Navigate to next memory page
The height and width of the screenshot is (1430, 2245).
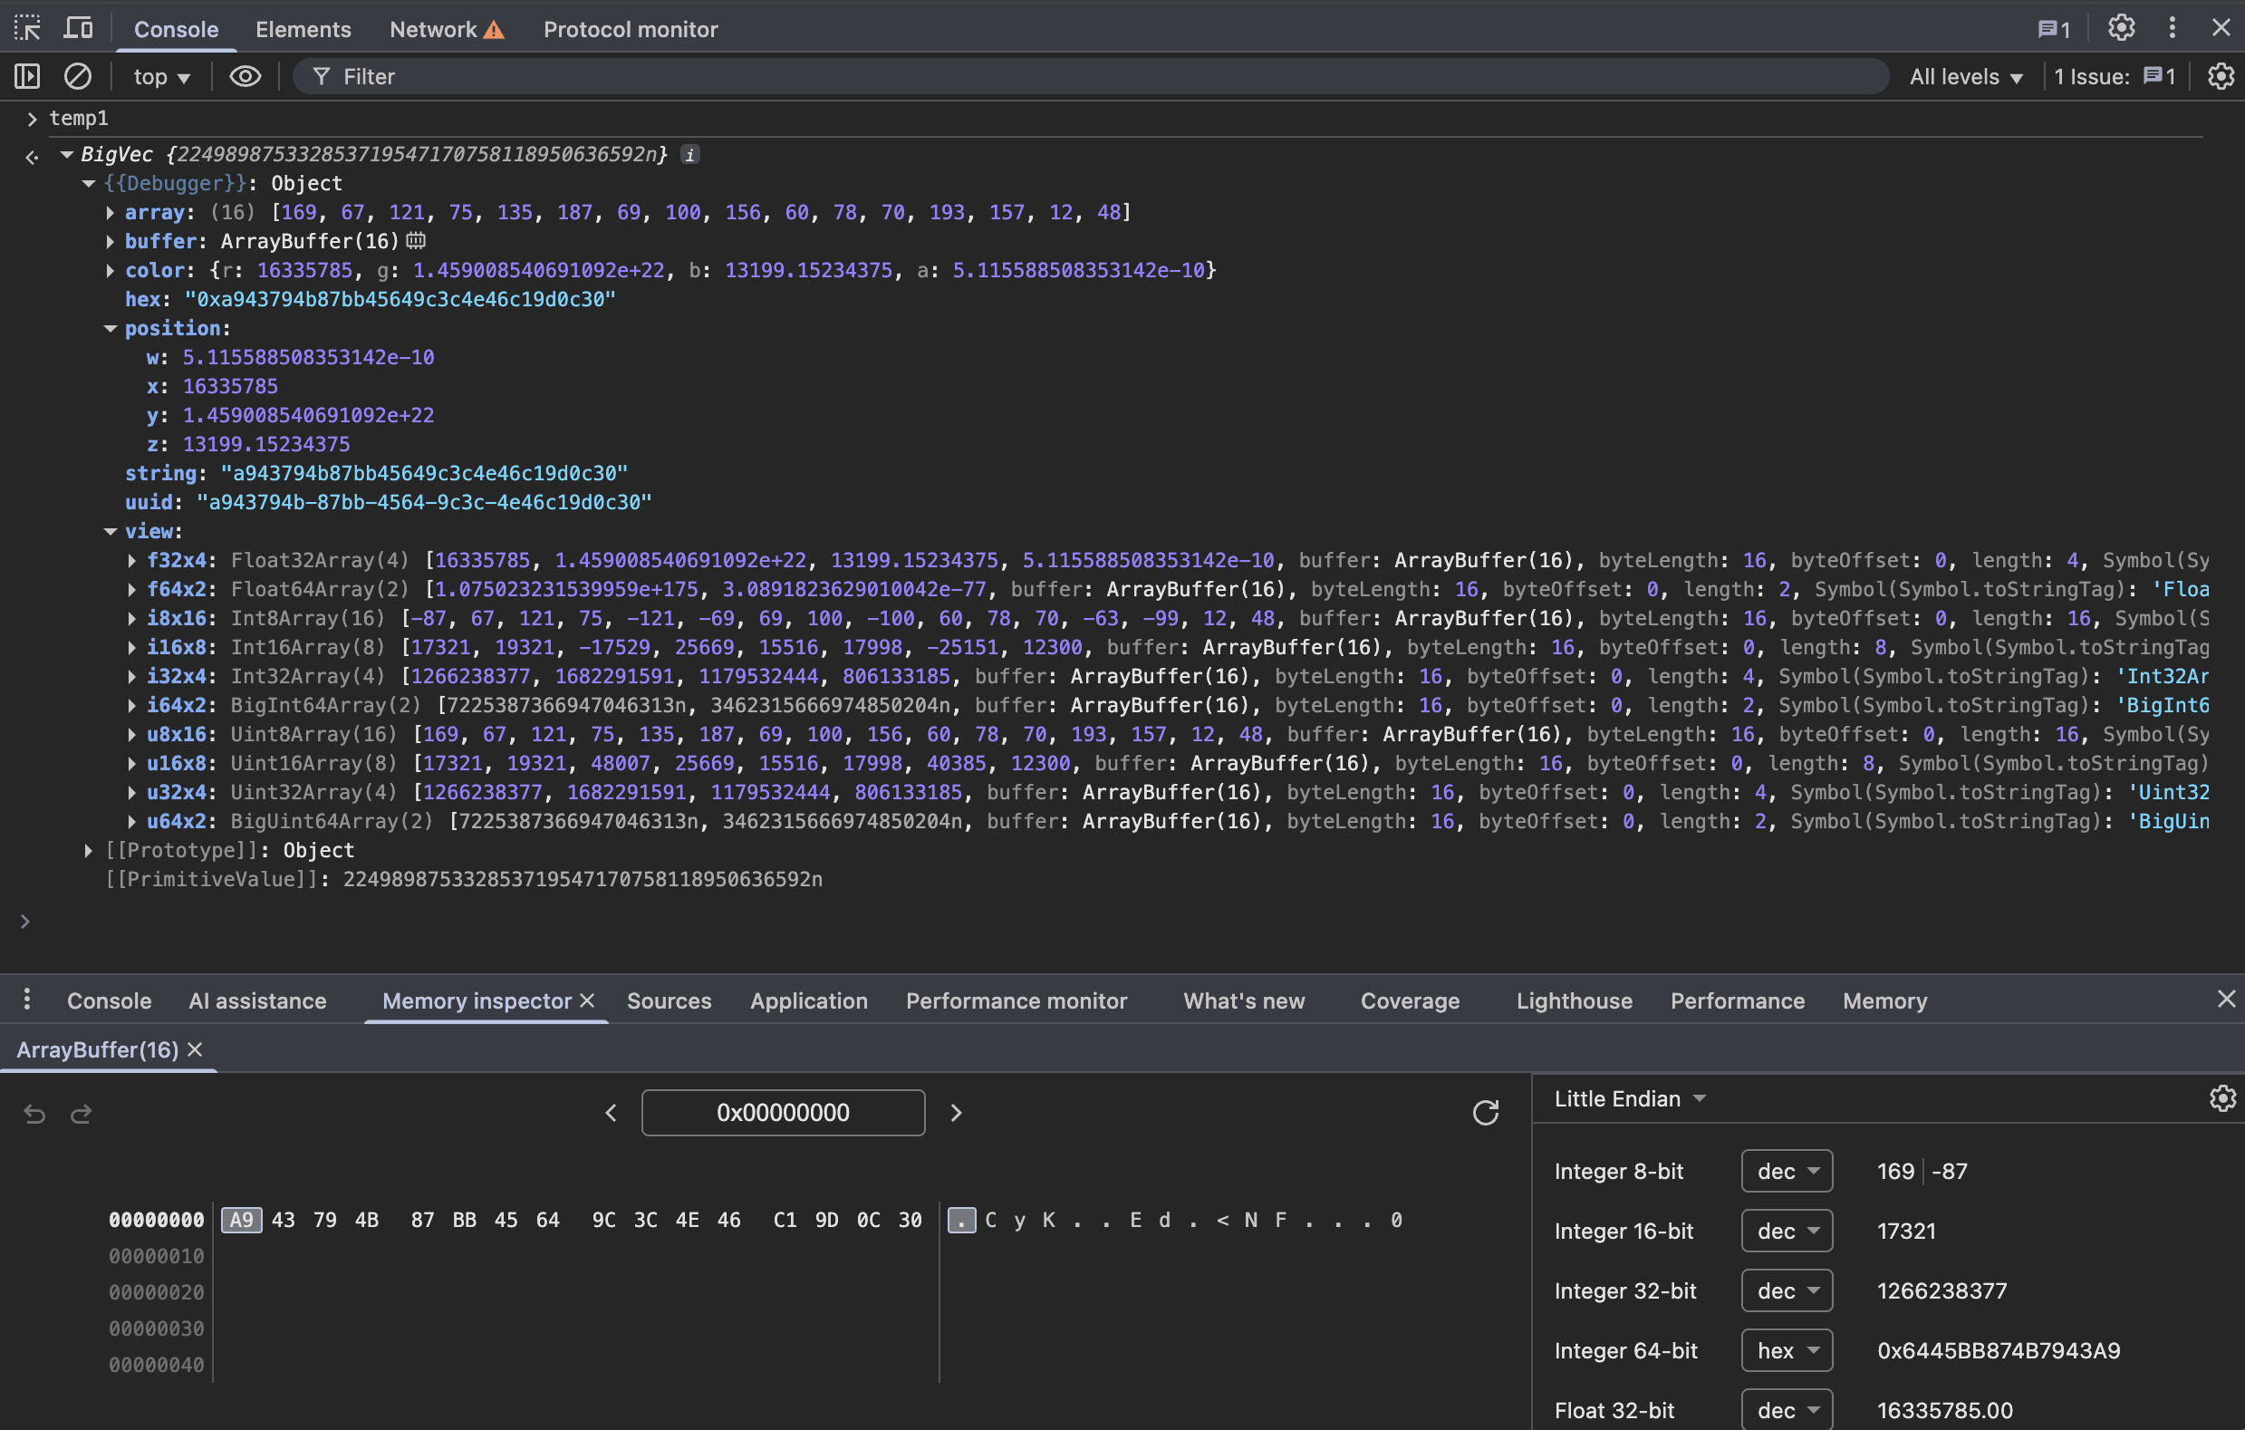coord(956,1112)
